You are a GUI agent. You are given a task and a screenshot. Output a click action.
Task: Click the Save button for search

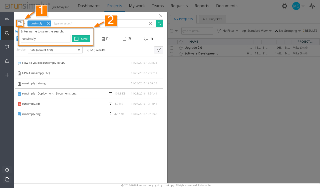[81, 39]
